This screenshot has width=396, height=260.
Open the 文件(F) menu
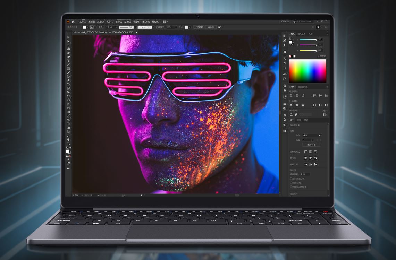click(83, 21)
